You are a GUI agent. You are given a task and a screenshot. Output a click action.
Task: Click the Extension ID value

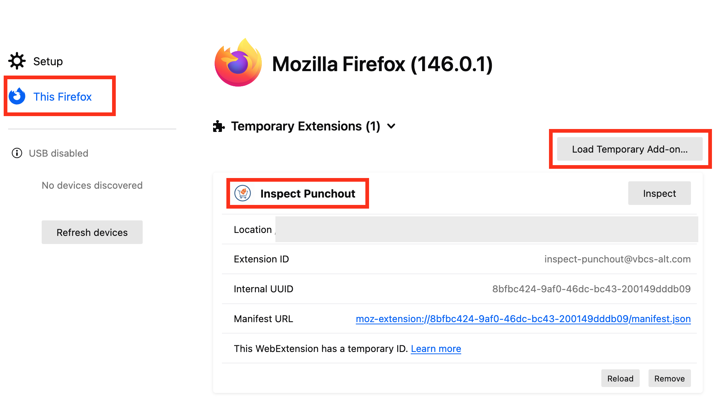tap(618, 259)
